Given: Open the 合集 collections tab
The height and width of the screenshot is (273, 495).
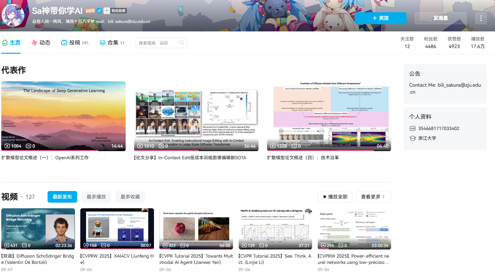Looking at the screenshot, I should click(x=112, y=43).
